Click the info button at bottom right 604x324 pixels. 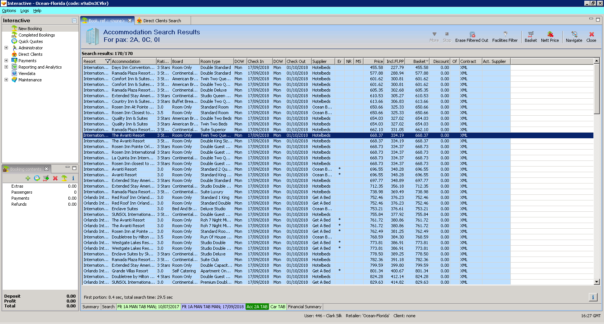pos(593,297)
